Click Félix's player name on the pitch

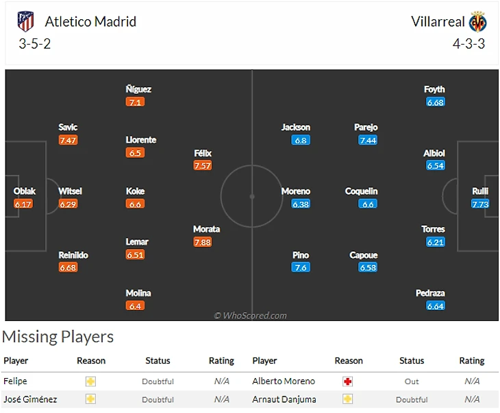[x=202, y=154]
